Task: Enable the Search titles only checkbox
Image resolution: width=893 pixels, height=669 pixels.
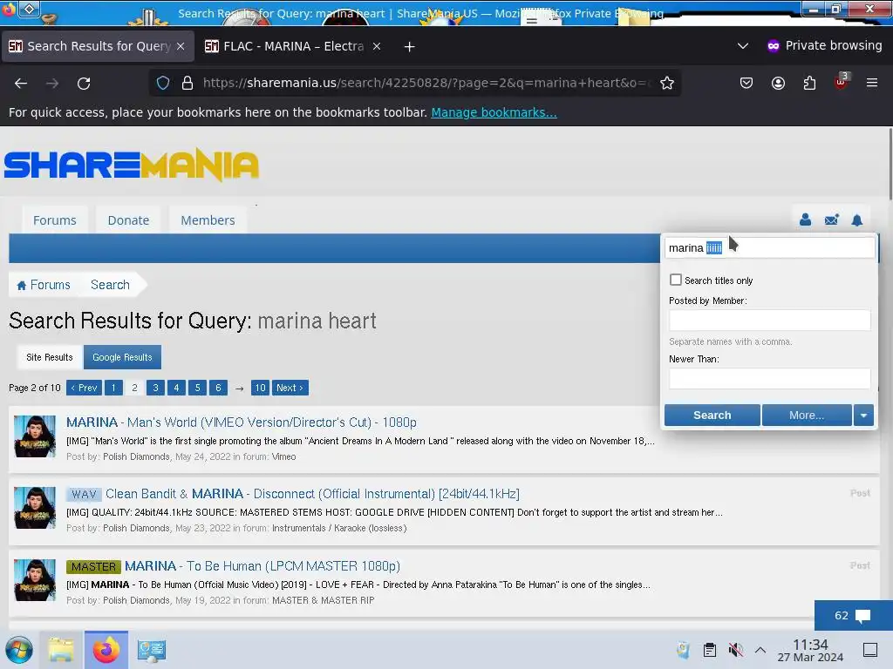Action: pyautogui.click(x=676, y=280)
